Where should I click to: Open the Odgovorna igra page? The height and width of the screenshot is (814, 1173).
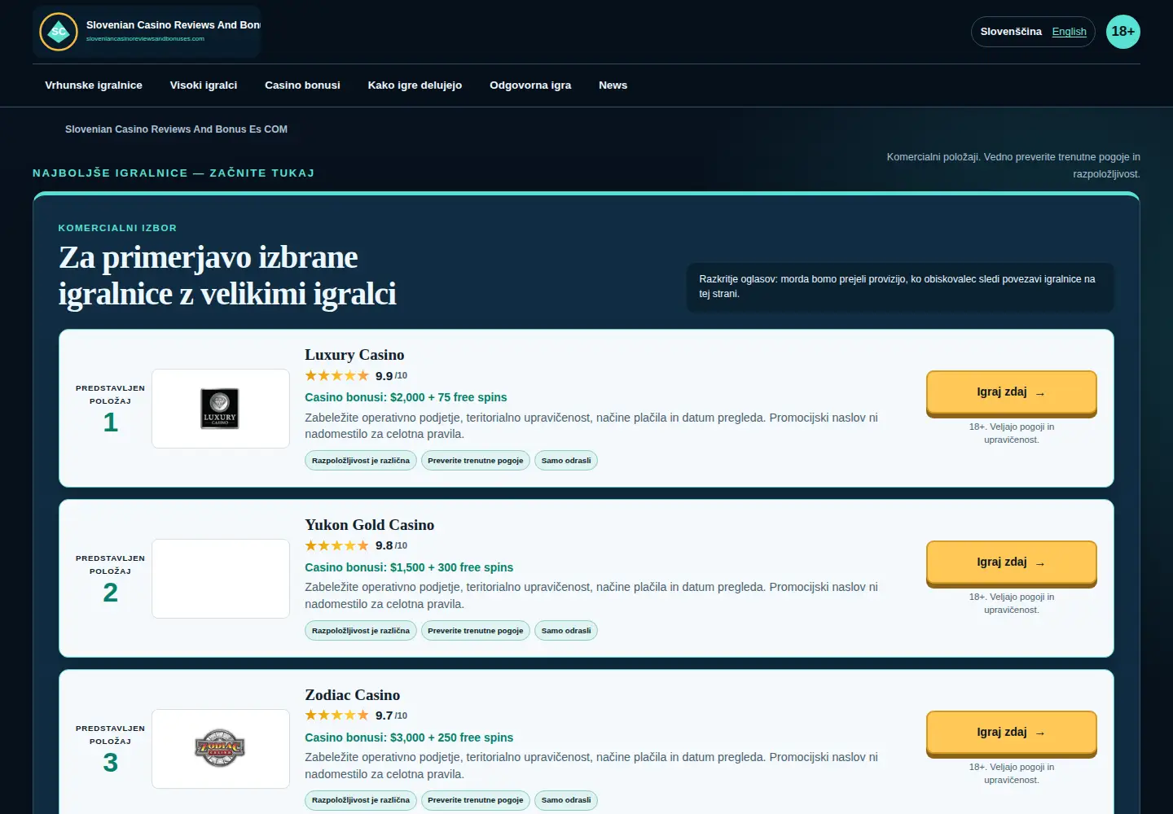pyautogui.click(x=530, y=85)
